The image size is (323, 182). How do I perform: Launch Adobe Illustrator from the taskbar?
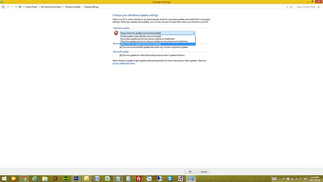click(55, 178)
